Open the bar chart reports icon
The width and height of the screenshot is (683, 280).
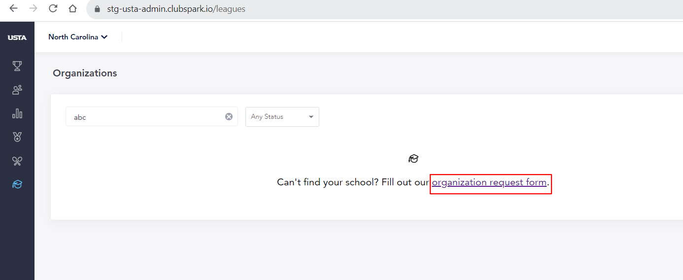tap(17, 113)
